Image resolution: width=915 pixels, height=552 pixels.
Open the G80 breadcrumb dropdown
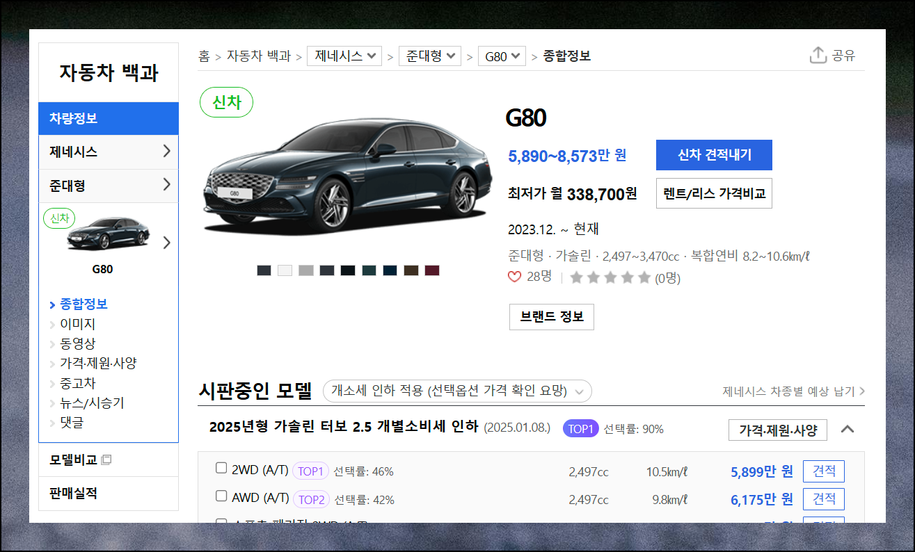pyautogui.click(x=502, y=56)
